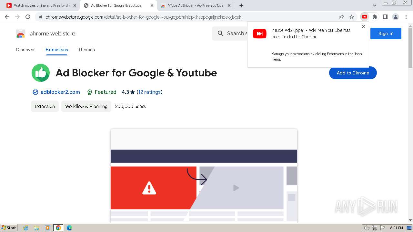Click Add to Chrome button
This screenshot has width=413, height=232.
tap(353, 73)
